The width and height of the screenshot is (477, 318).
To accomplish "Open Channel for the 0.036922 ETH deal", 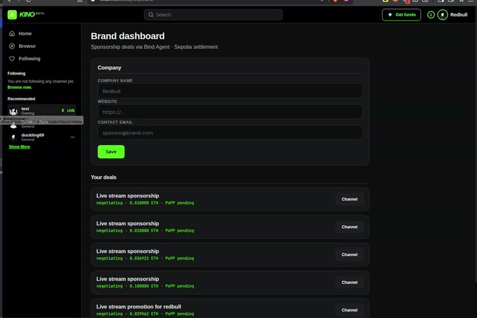I will click(x=350, y=255).
